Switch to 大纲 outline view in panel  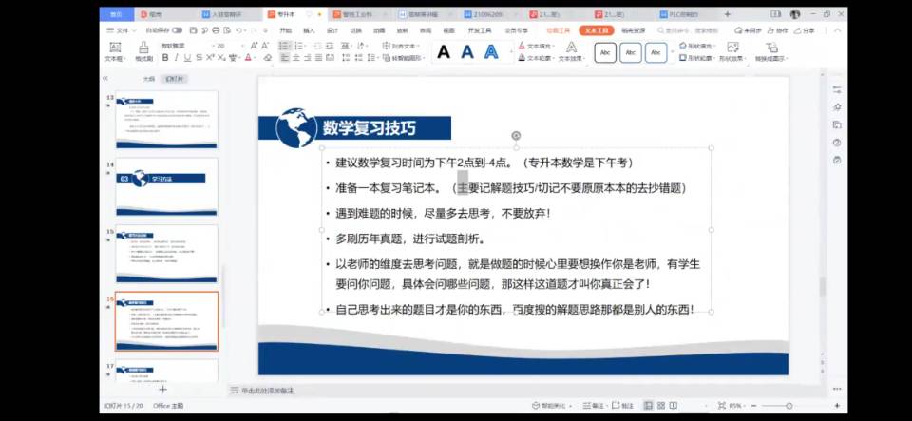click(x=148, y=79)
